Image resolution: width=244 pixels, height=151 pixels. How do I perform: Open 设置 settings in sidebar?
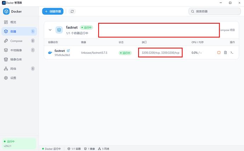pos(19,78)
